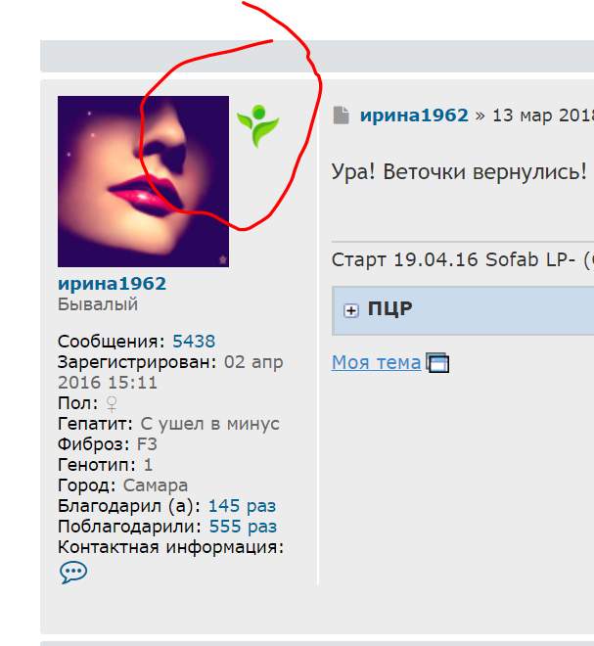Image resolution: width=594 pixels, height=646 pixels.
Task: Expand the ПЦР spoiler plus box
Action: tap(351, 310)
